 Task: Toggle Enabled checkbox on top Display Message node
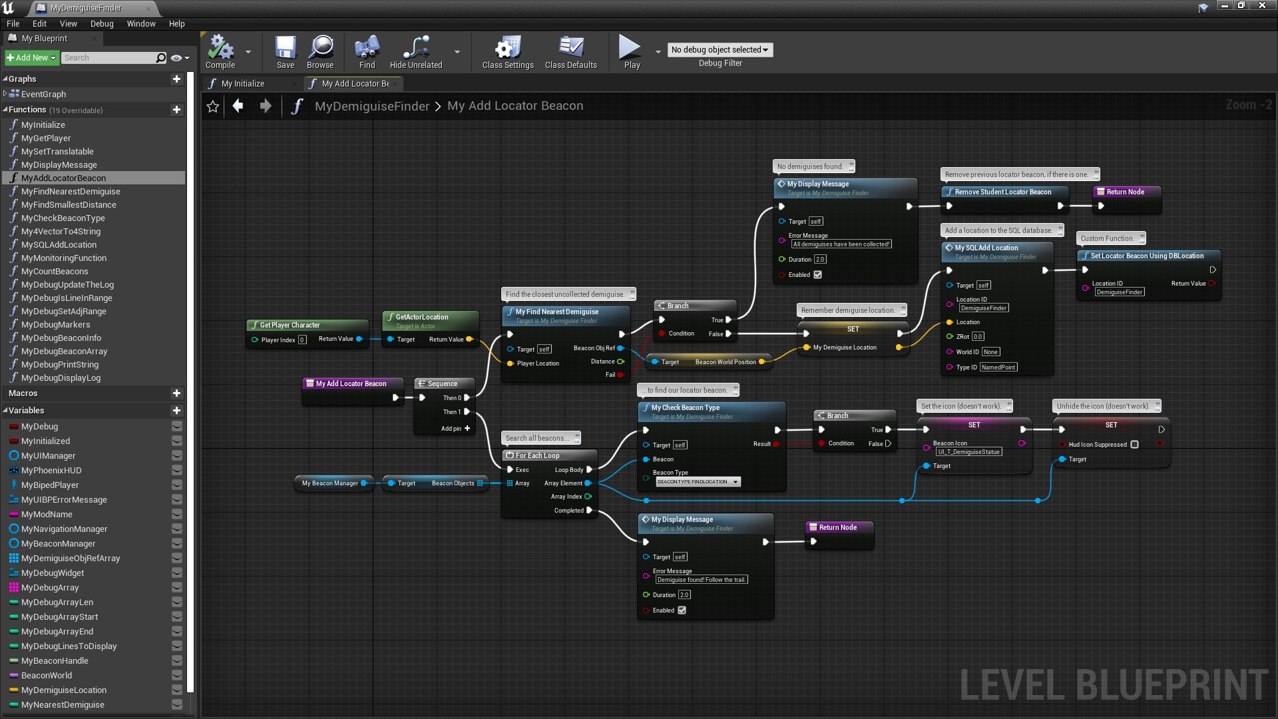point(817,275)
